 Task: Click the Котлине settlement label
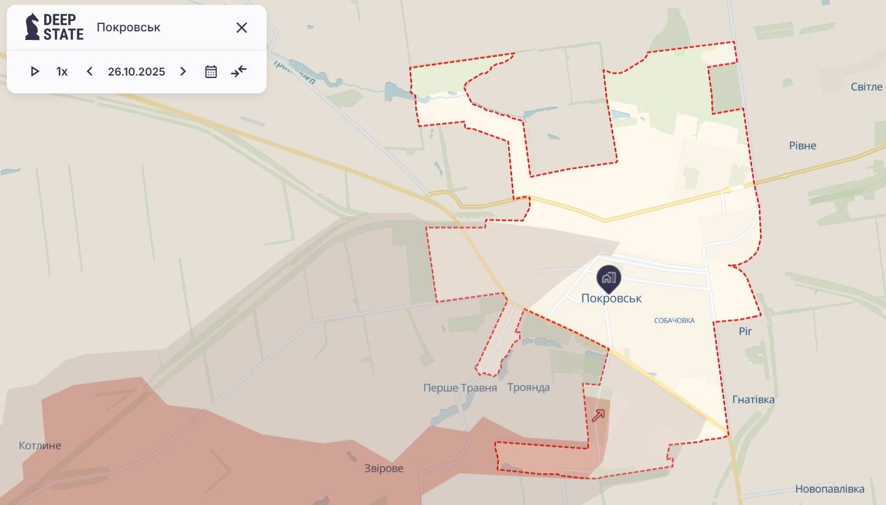click(x=40, y=445)
